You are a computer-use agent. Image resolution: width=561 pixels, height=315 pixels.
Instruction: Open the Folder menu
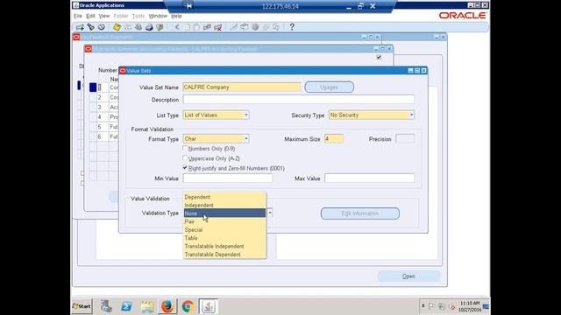click(121, 16)
